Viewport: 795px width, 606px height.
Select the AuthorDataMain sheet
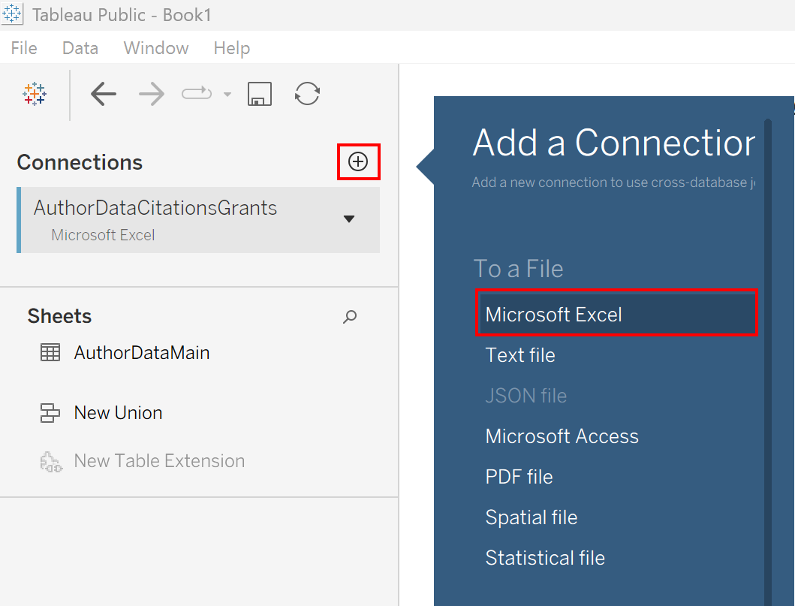[142, 352]
